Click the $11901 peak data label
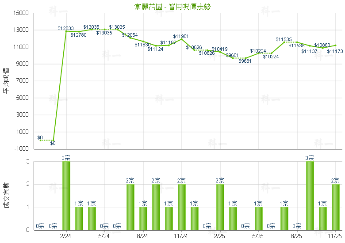The width and height of the screenshot is (345, 243). [x=180, y=36]
